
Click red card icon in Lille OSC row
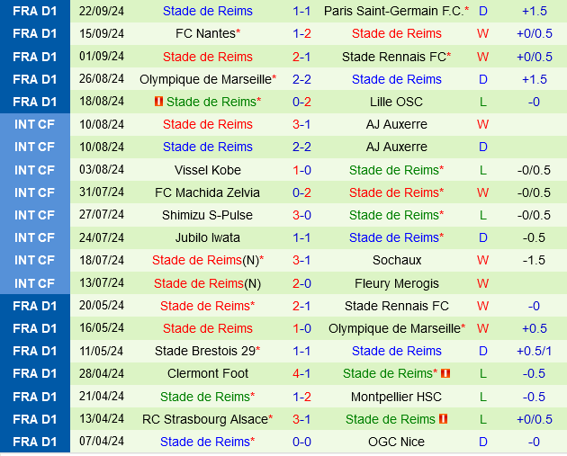[158, 102]
